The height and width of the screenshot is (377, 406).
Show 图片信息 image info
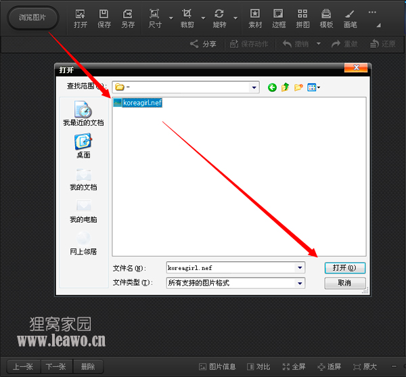click(217, 367)
